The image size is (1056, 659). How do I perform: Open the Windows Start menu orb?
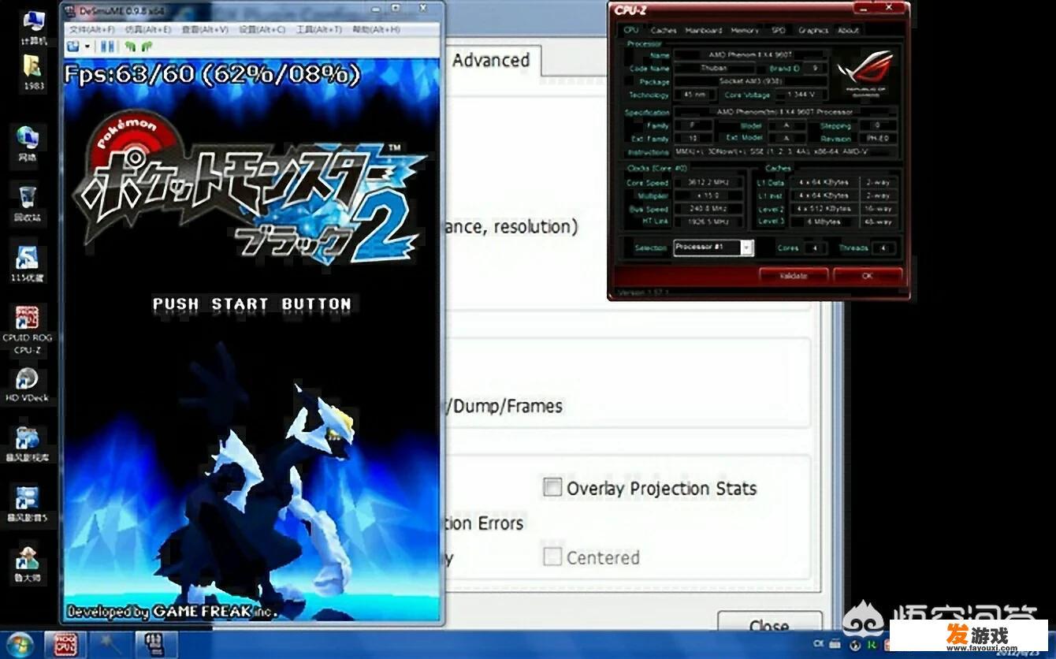(x=19, y=644)
